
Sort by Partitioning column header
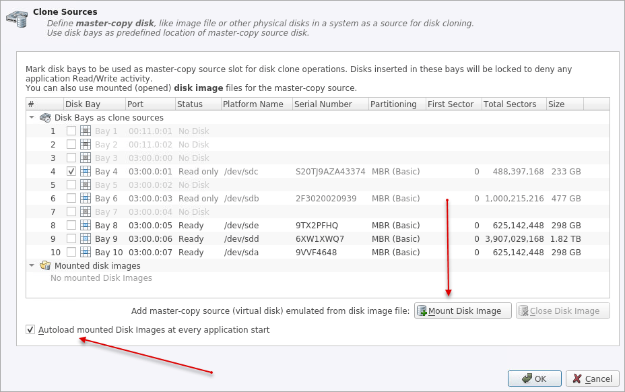click(397, 104)
